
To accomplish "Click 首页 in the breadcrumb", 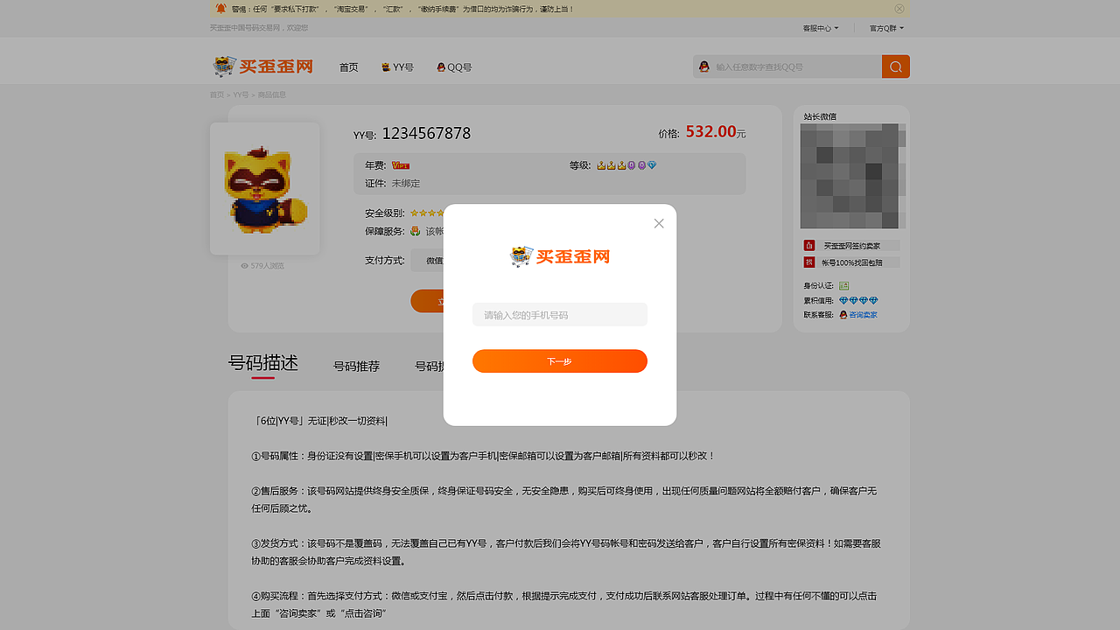I will coord(217,94).
